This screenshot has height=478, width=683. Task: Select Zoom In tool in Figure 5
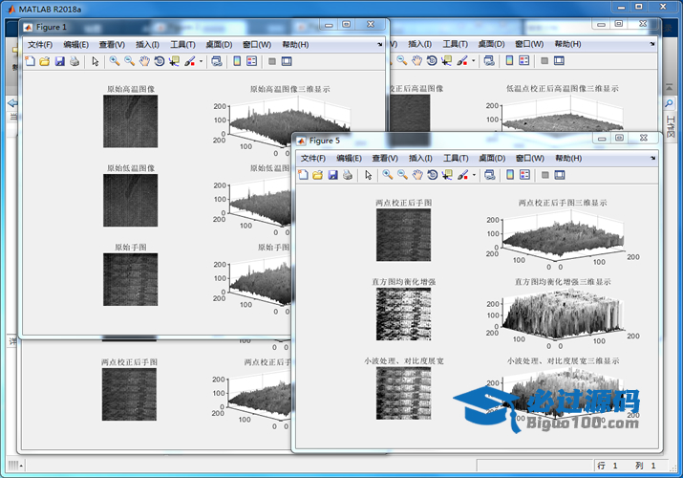tap(387, 175)
